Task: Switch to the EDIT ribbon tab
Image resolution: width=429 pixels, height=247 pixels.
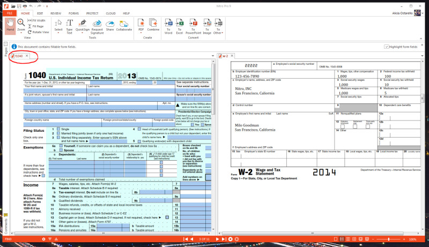Action: coord(40,13)
